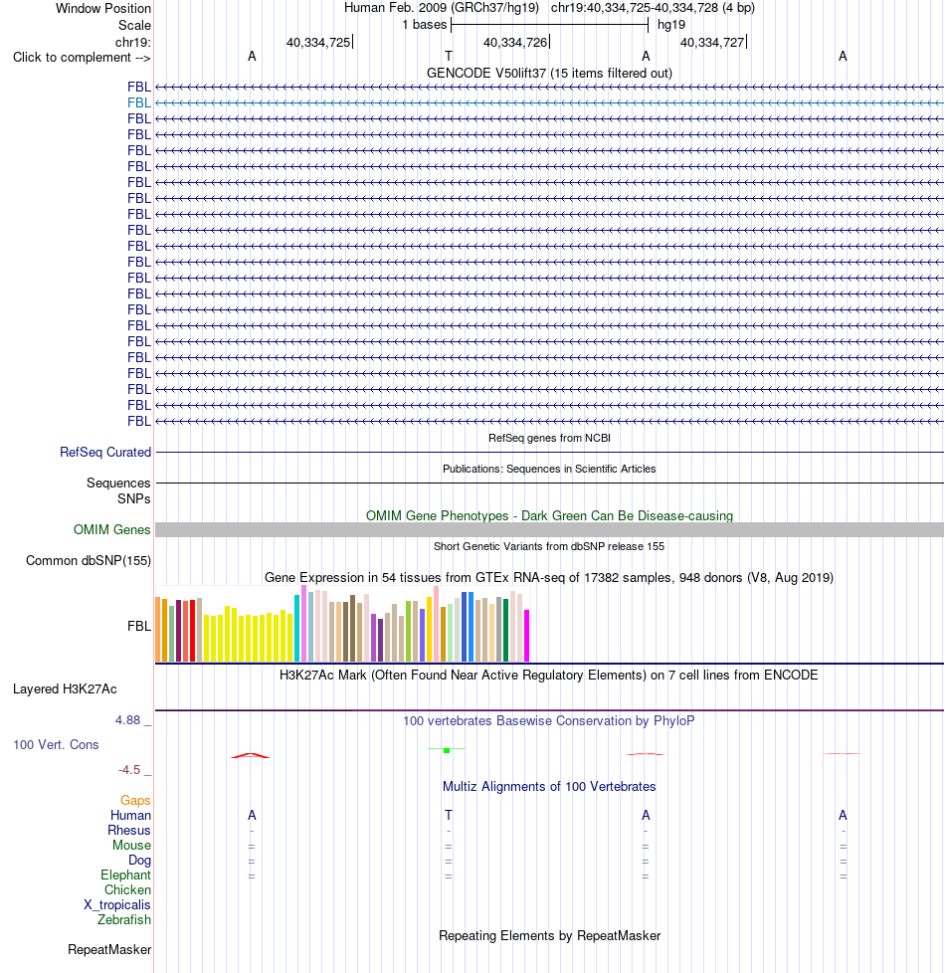Click the 40,334,727 position marker
The height and width of the screenshot is (973, 945).
point(713,42)
